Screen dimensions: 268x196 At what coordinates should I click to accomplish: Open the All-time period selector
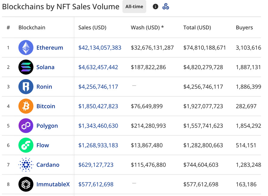(x=134, y=7)
